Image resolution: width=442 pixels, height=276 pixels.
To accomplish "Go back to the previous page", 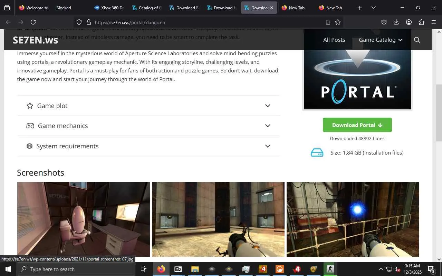I will coord(9,22).
